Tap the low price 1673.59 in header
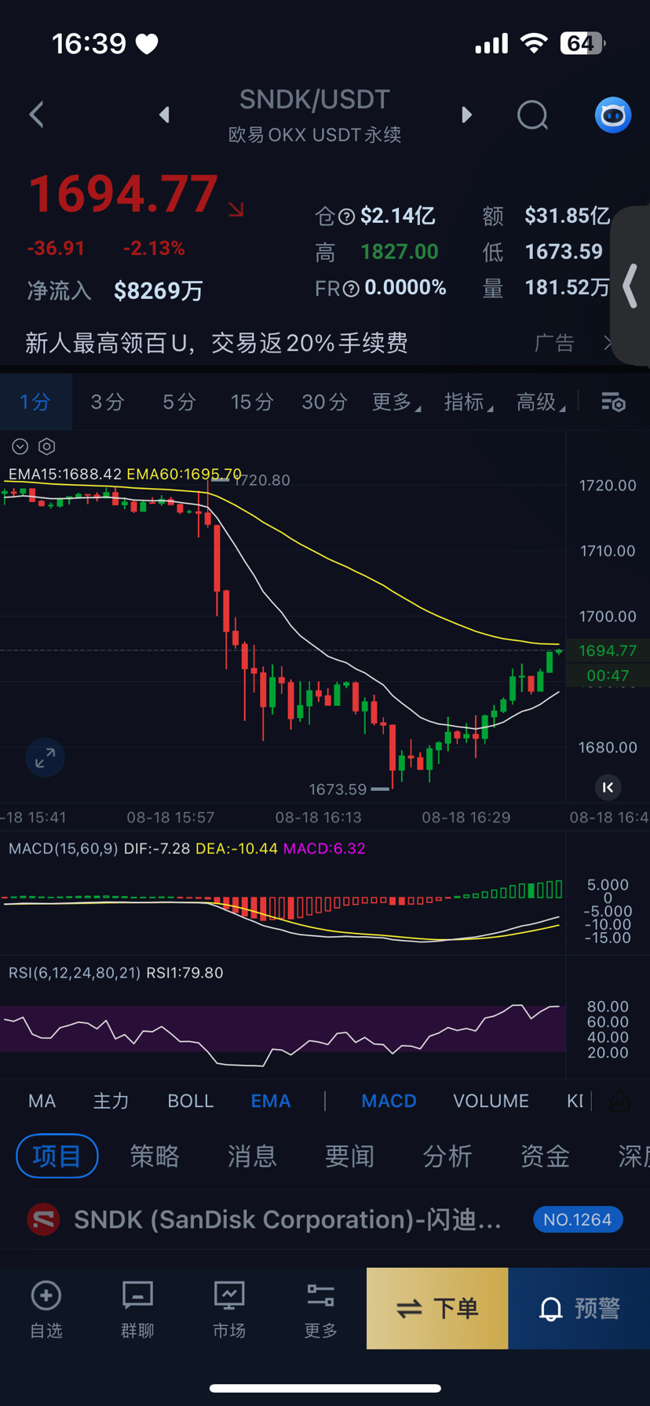 pos(564,252)
